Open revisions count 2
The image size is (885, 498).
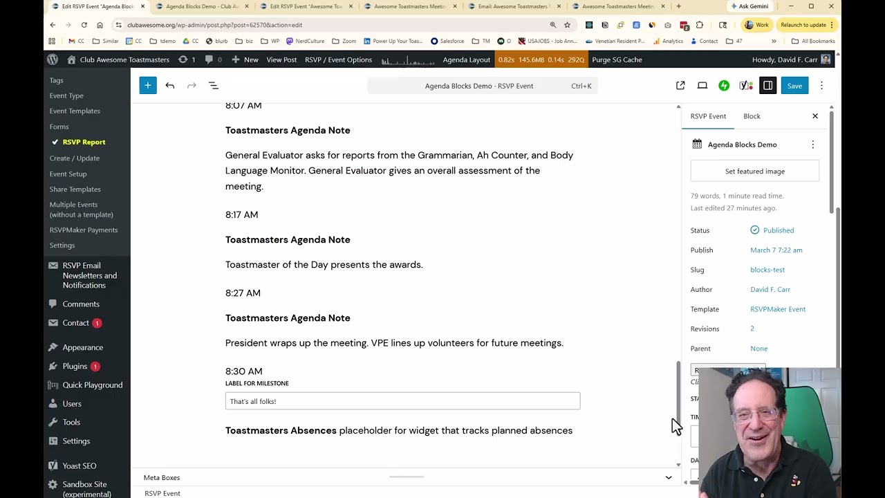[752, 329]
